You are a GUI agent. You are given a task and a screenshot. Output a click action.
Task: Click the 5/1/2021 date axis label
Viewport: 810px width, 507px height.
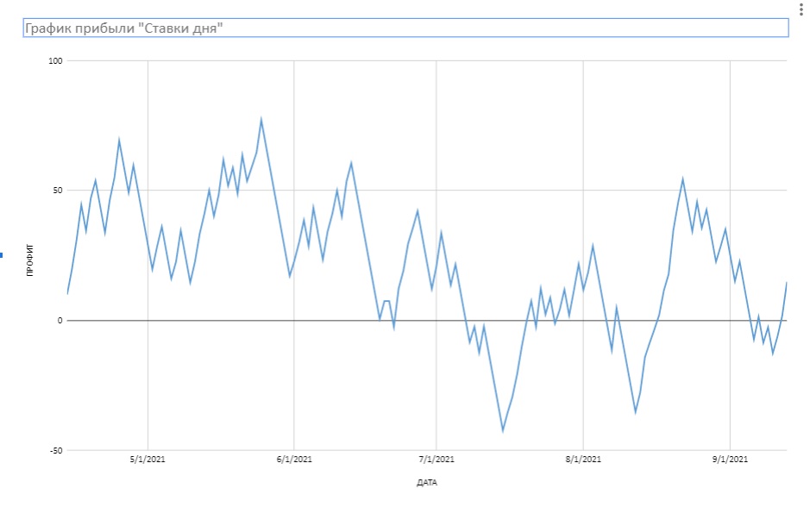(148, 460)
